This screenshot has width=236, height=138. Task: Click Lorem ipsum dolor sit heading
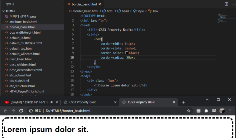click(46, 130)
